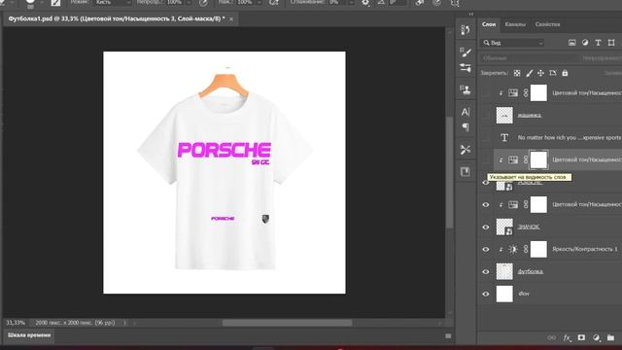The width and height of the screenshot is (622, 350).
Task: Switch to the Каналы tab
Action: [x=515, y=24]
